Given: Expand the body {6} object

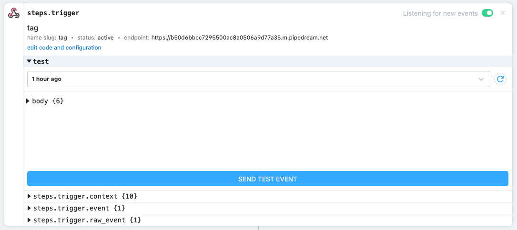Looking at the screenshot, I should tap(45, 101).
